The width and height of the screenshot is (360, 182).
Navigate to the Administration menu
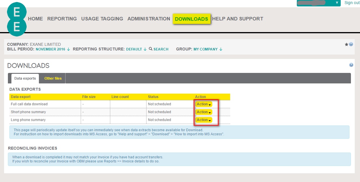[149, 19]
